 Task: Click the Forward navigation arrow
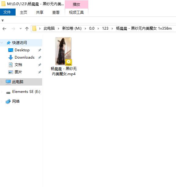13,29
